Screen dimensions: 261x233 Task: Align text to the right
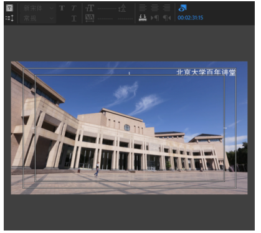click(166, 8)
